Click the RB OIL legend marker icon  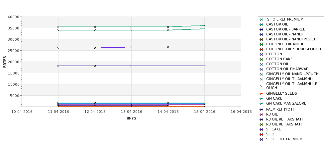point(262,115)
